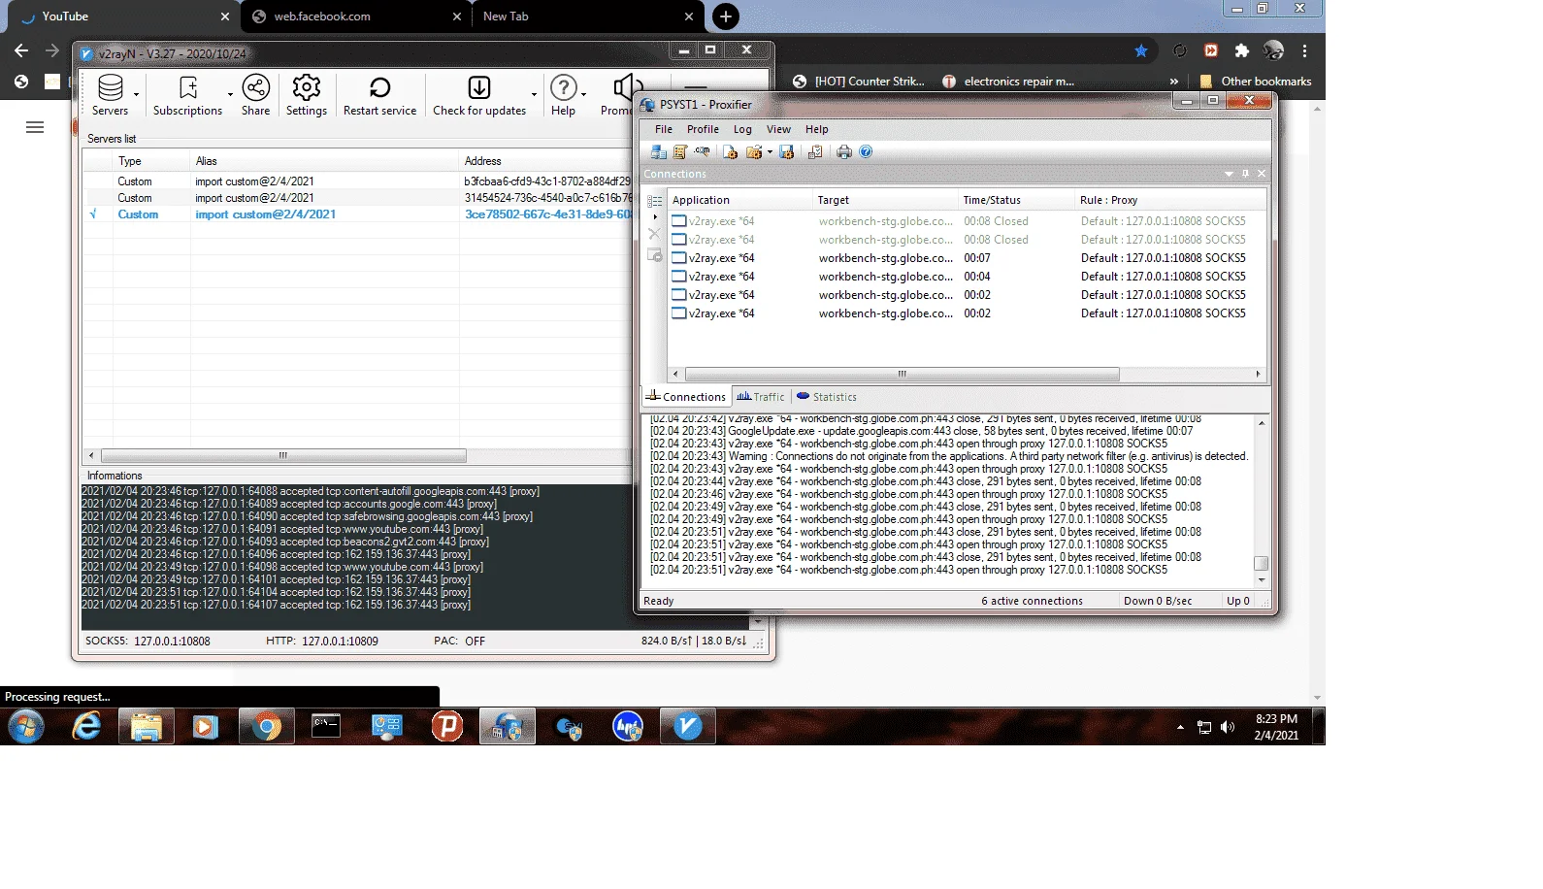Click list view icon beside Connections table
Viewport: 1543px width, 889px height.
click(654, 201)
